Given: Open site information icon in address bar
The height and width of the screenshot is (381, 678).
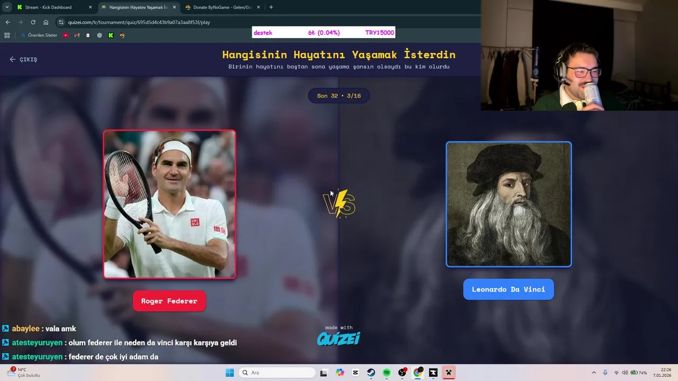Looking at the screenshot, I should click(61, 22).
